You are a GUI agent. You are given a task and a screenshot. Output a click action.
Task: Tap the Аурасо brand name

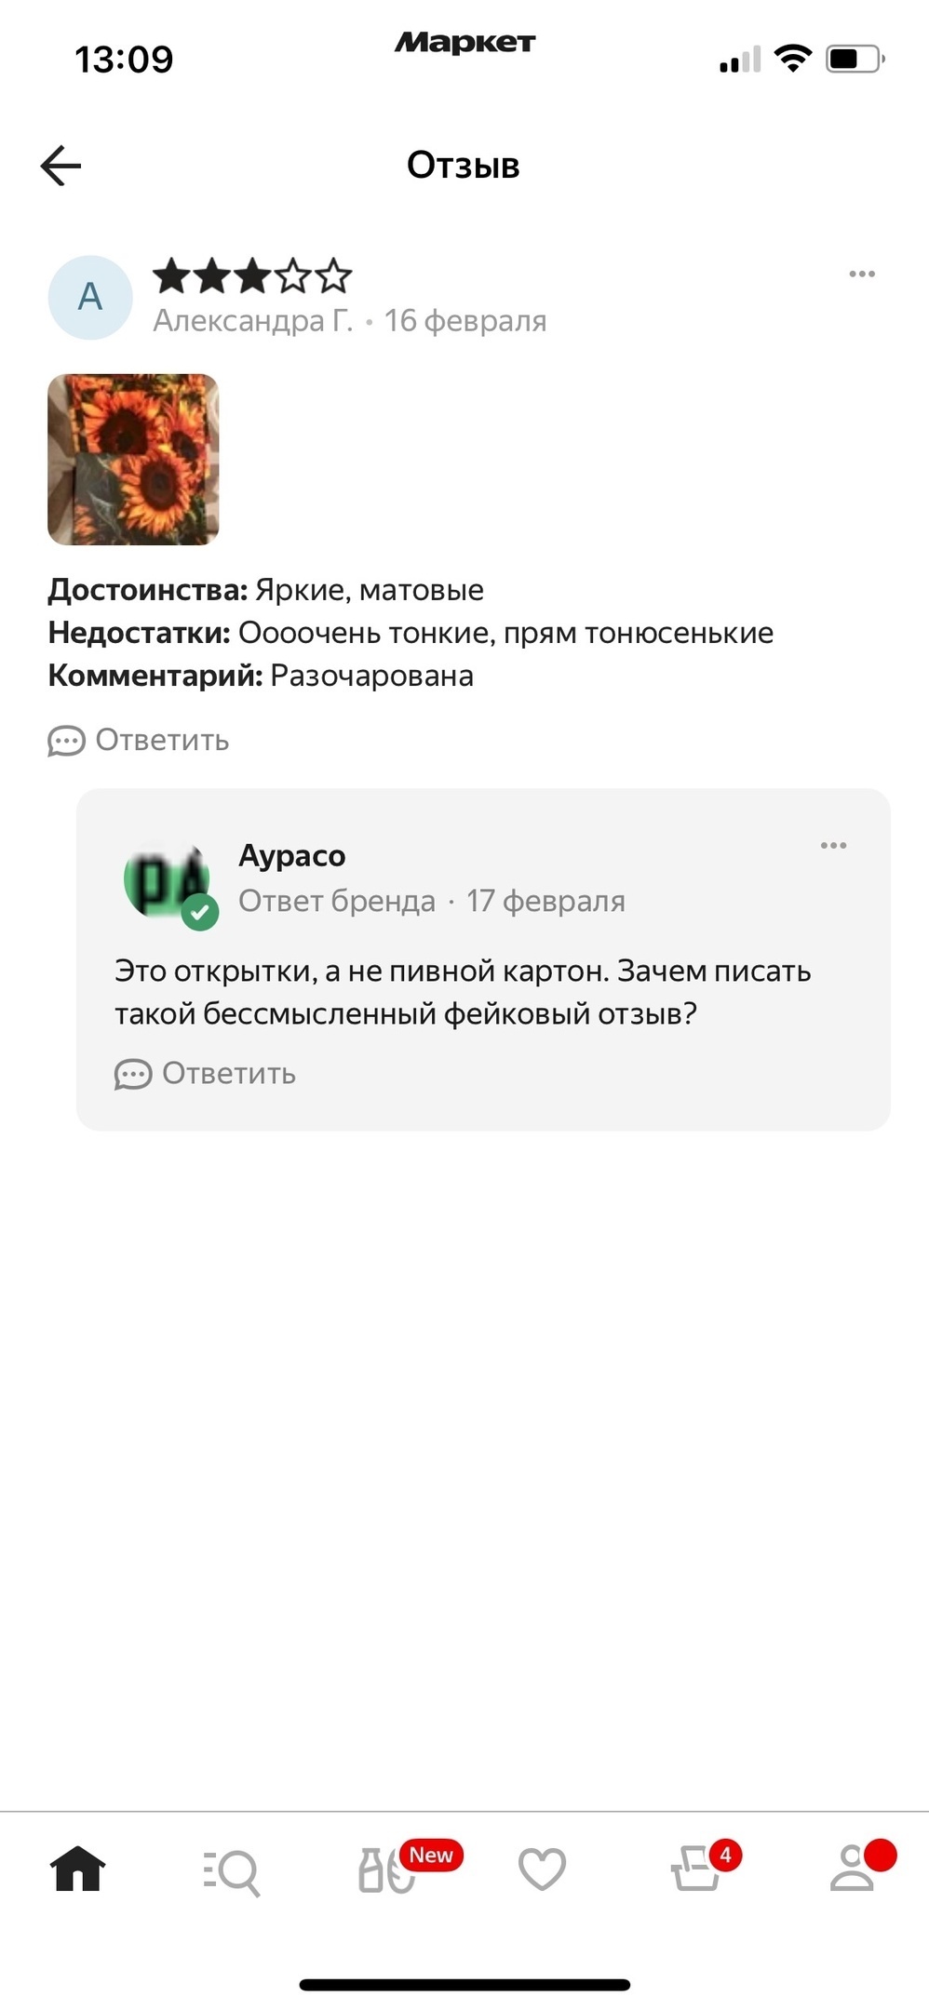tap(292, 855)
